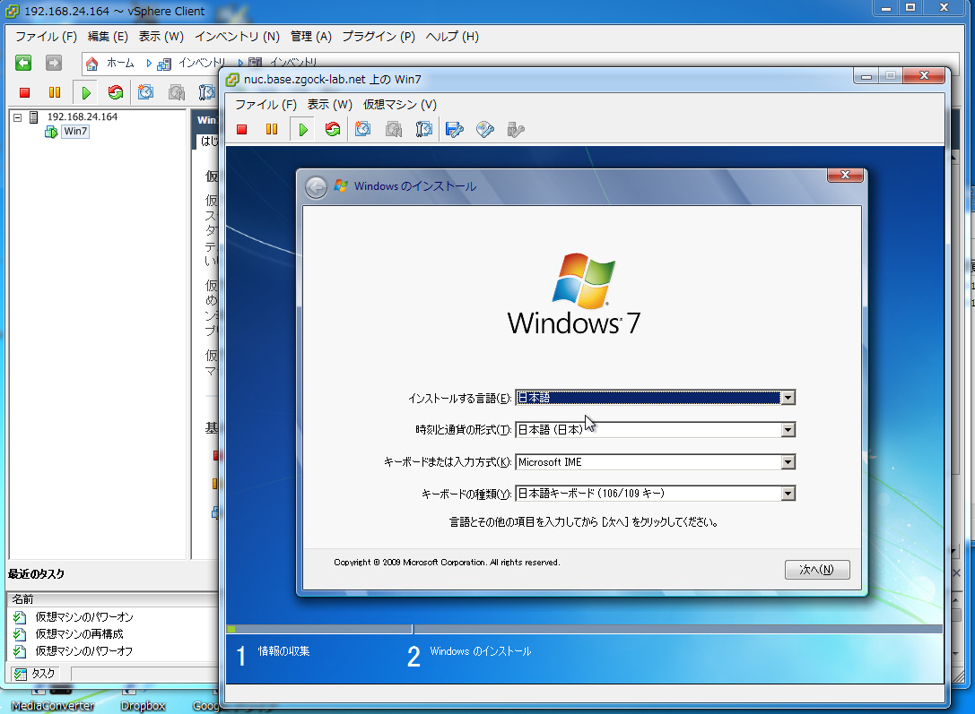The height and width of the screenshot is (714, 975).
Task: Open 編集 (E) menu in vSphere Client
Action: point(108,37)
